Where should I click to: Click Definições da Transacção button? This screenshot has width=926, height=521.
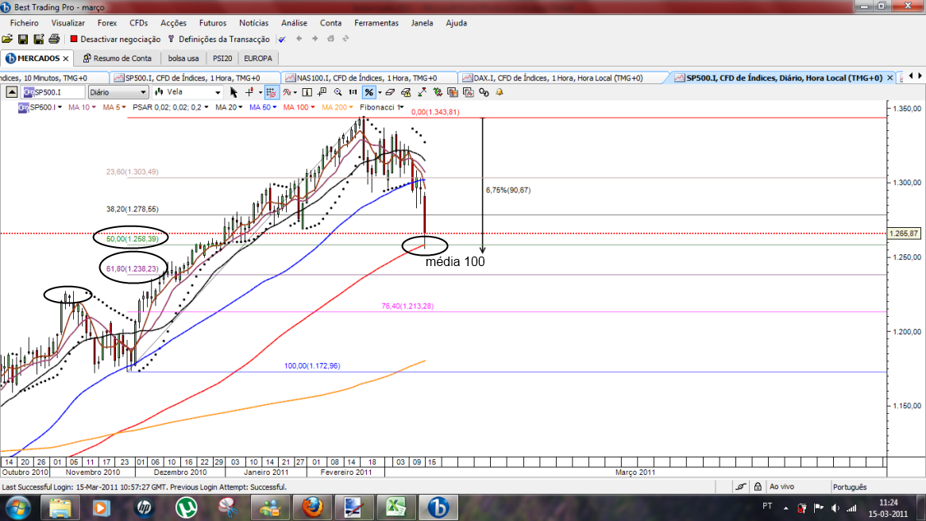point(218,39)
